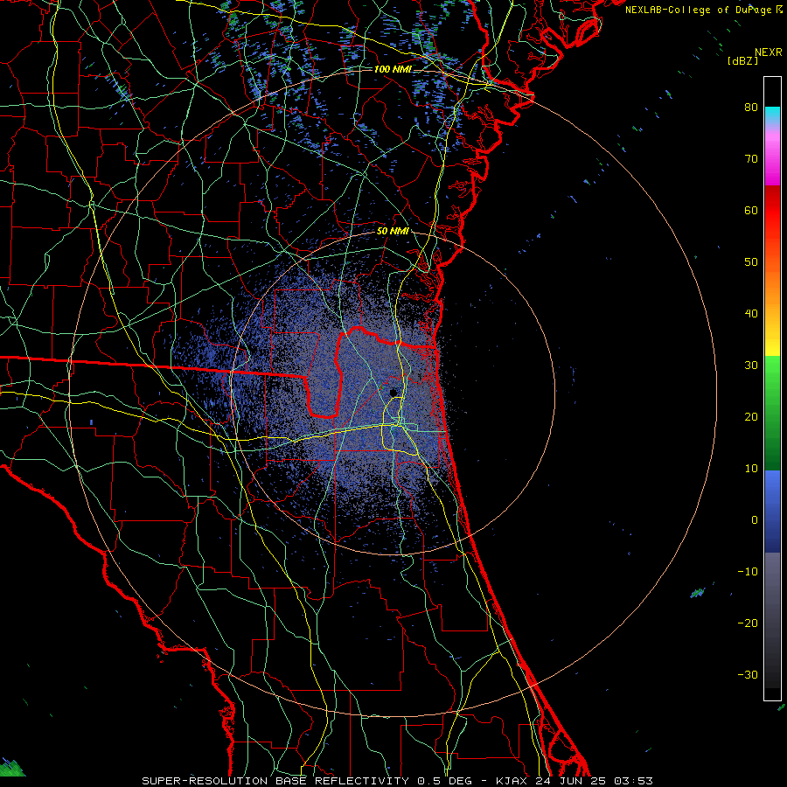Click the KJAX radar site black dot
Screen dimensions: 787x787
[x=393, y=393]
